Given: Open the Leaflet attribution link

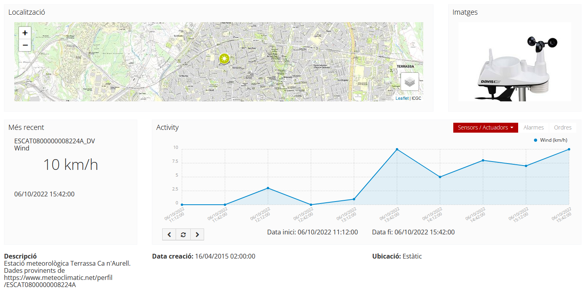Looking at the screenshot, I should (x=402, y=98).
